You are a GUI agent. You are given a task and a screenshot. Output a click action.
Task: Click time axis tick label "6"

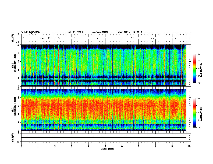tap(122, 146)
